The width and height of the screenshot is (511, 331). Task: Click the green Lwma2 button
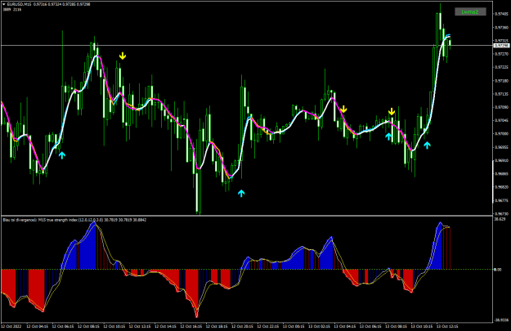pyautogui.click(x=471, y=12)
